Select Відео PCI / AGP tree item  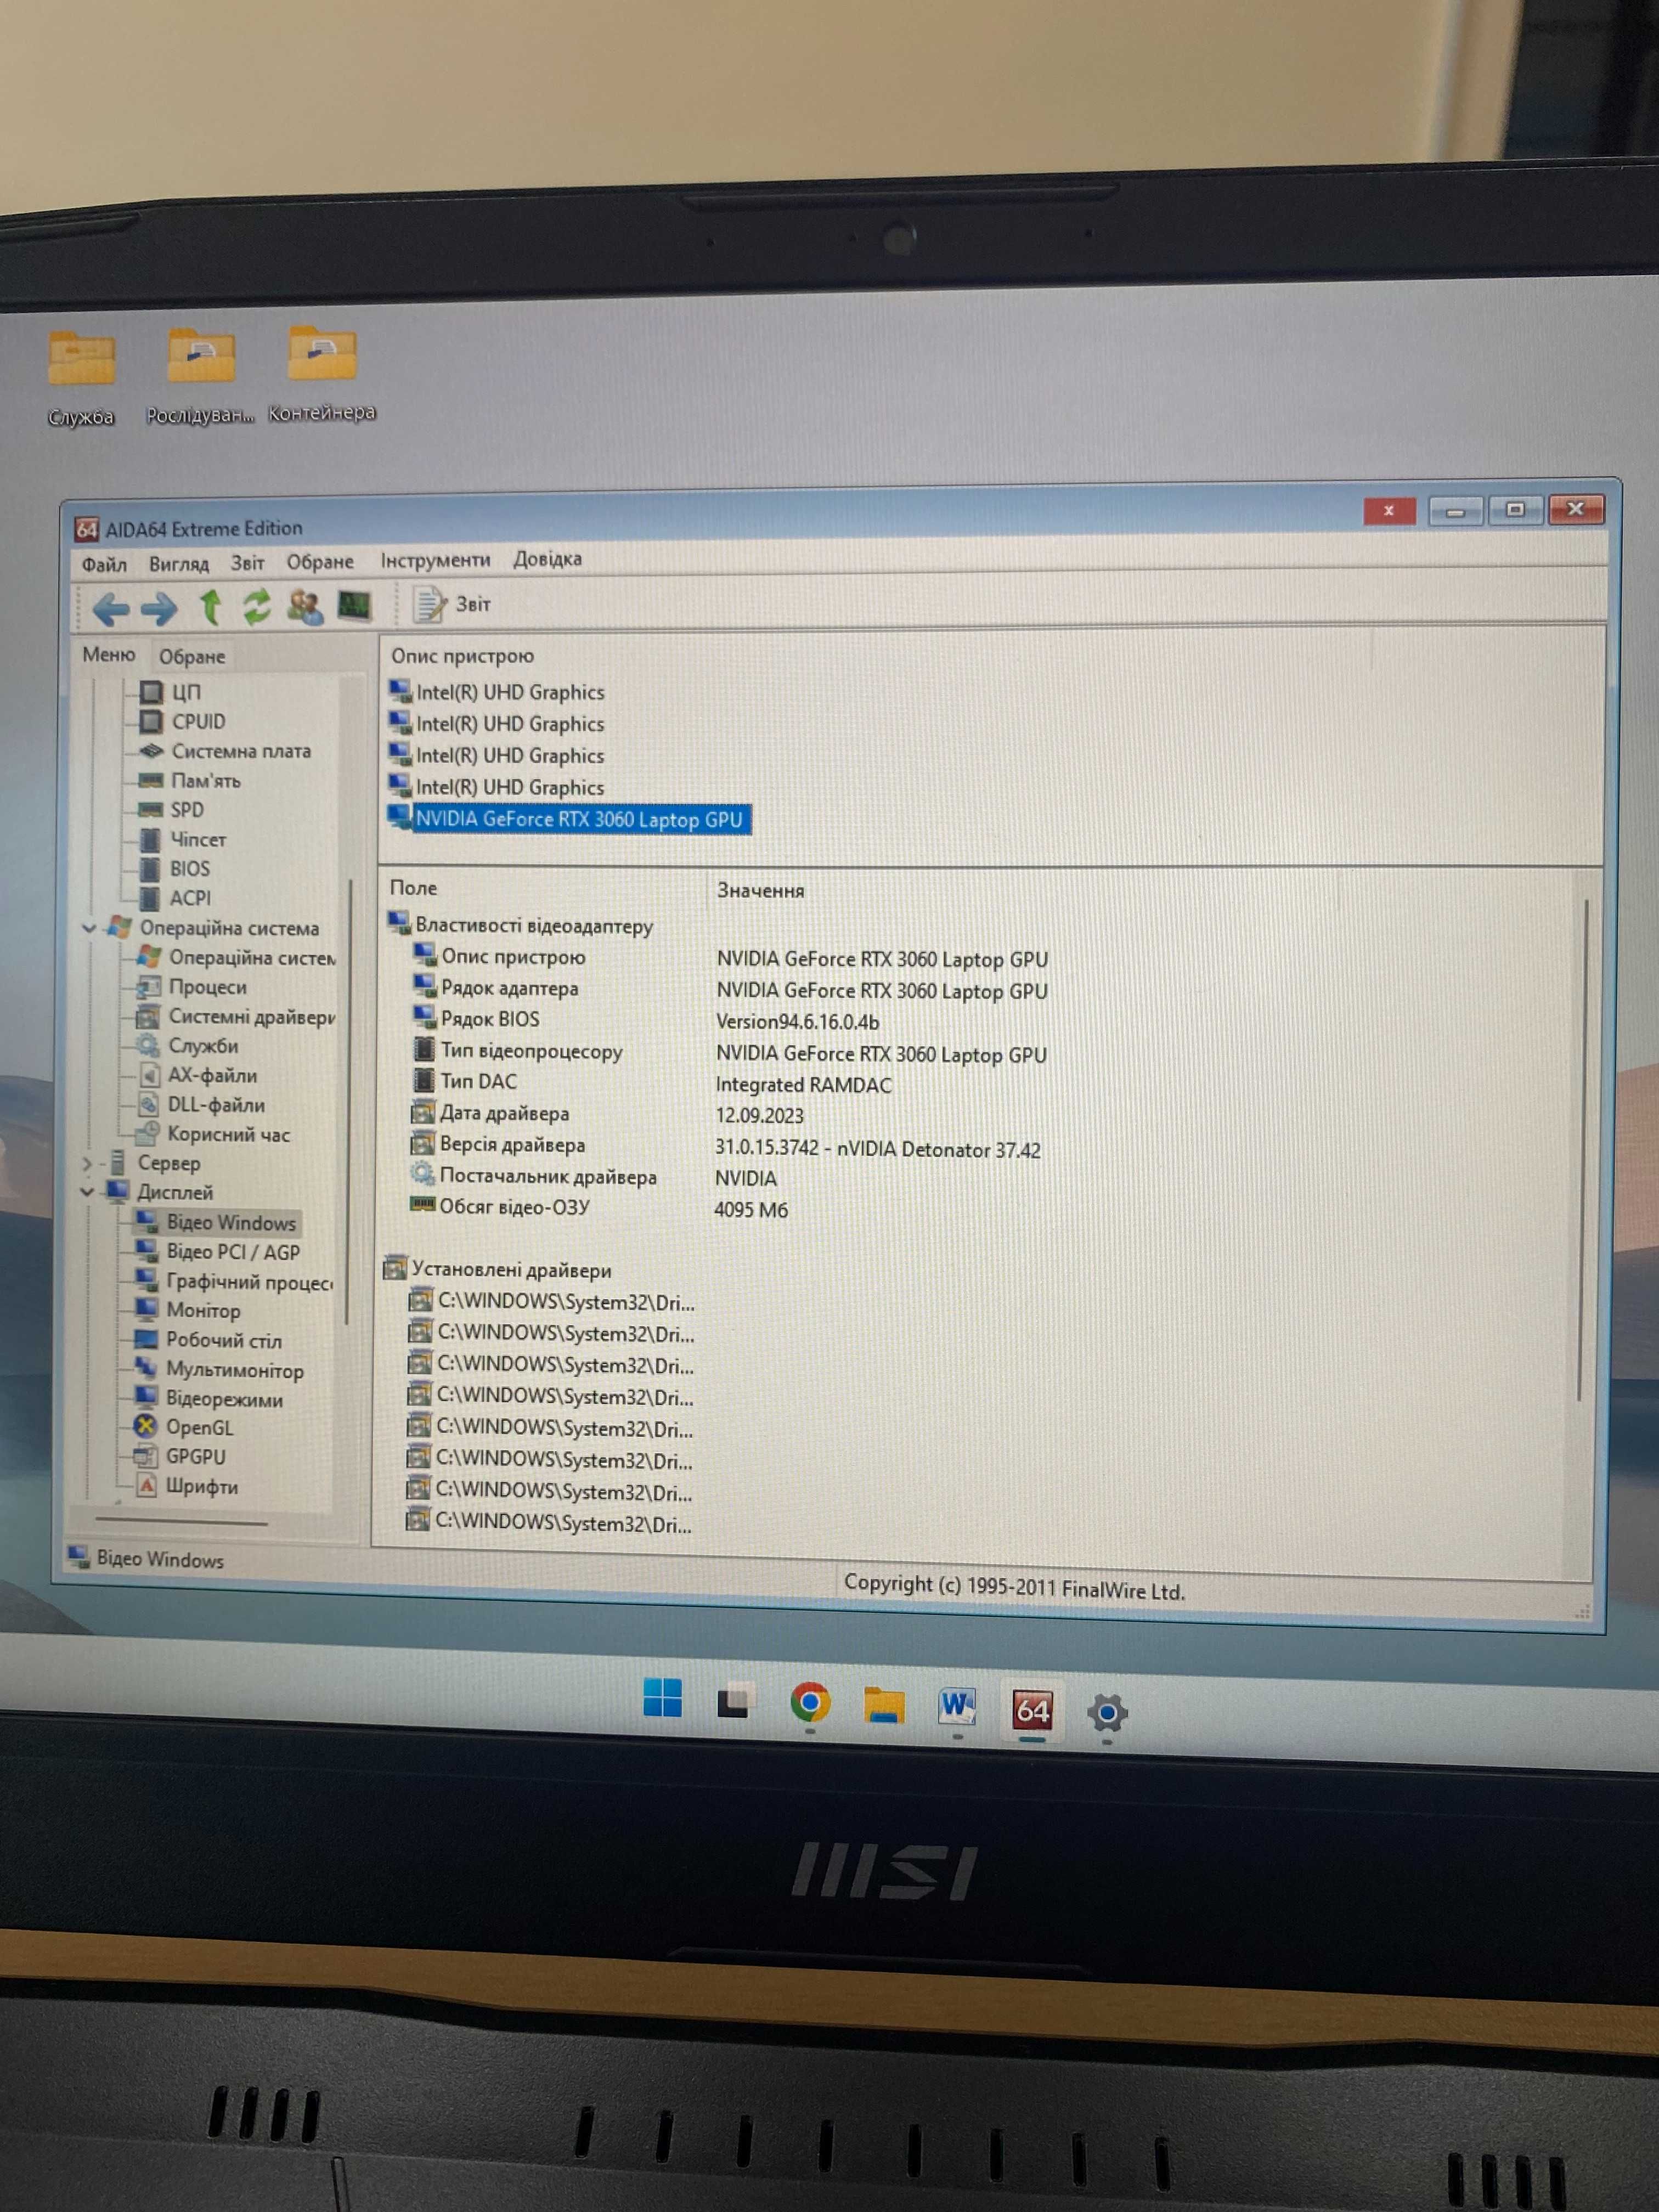(218, 1252)
